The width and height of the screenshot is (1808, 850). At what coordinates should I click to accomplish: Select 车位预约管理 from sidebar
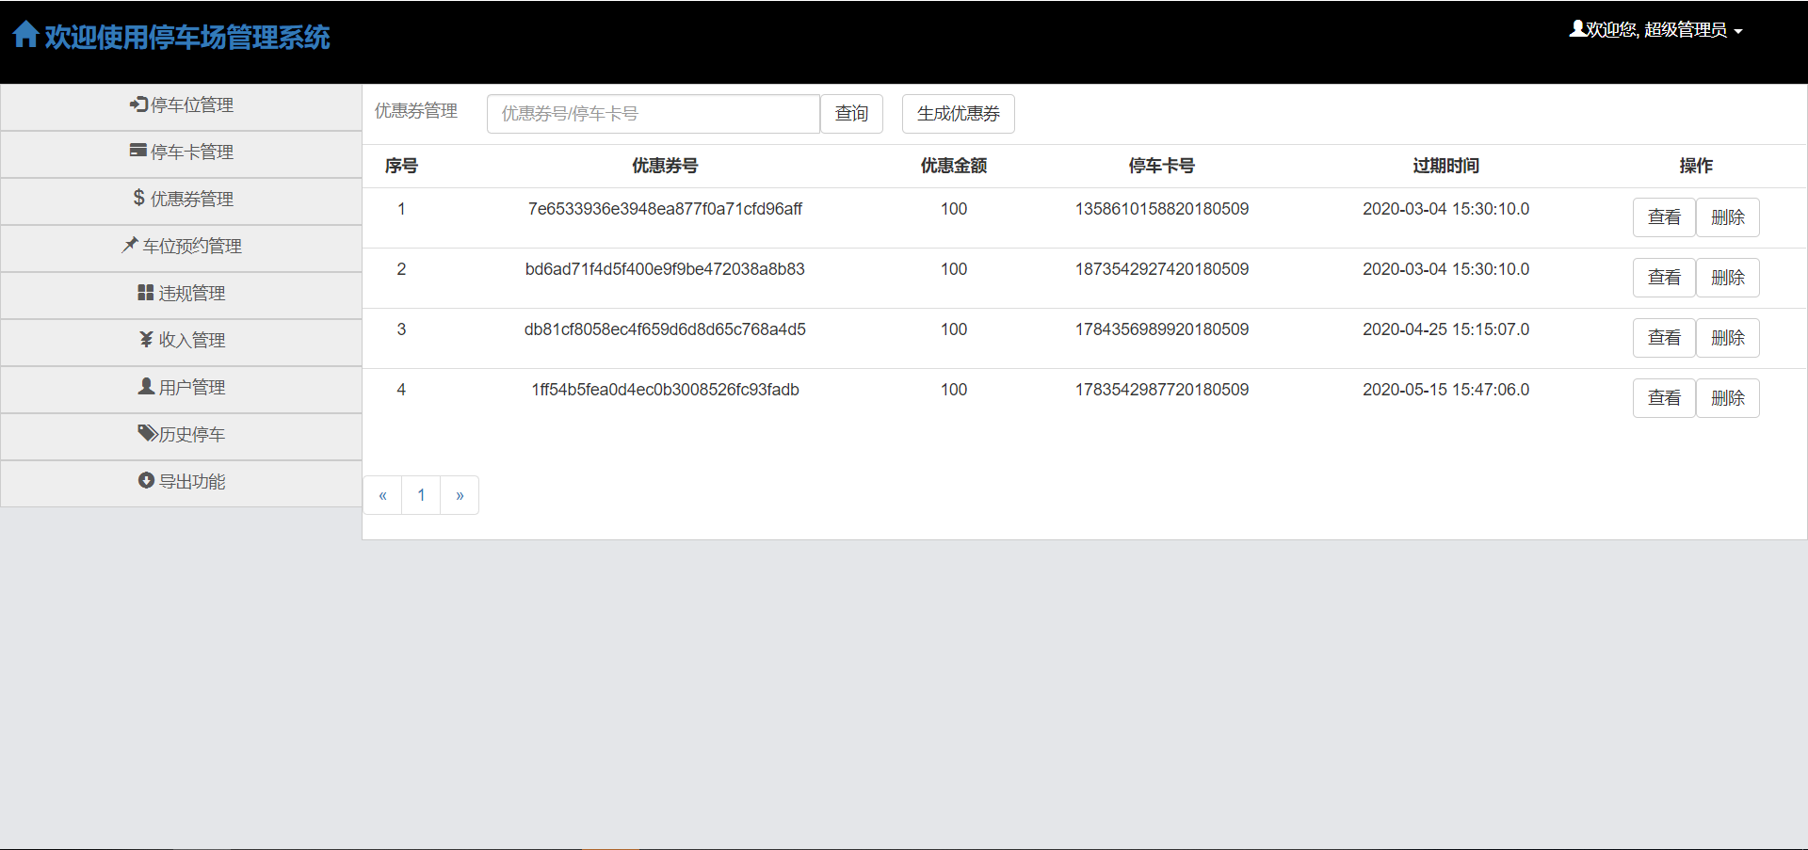tap(182, 249)
